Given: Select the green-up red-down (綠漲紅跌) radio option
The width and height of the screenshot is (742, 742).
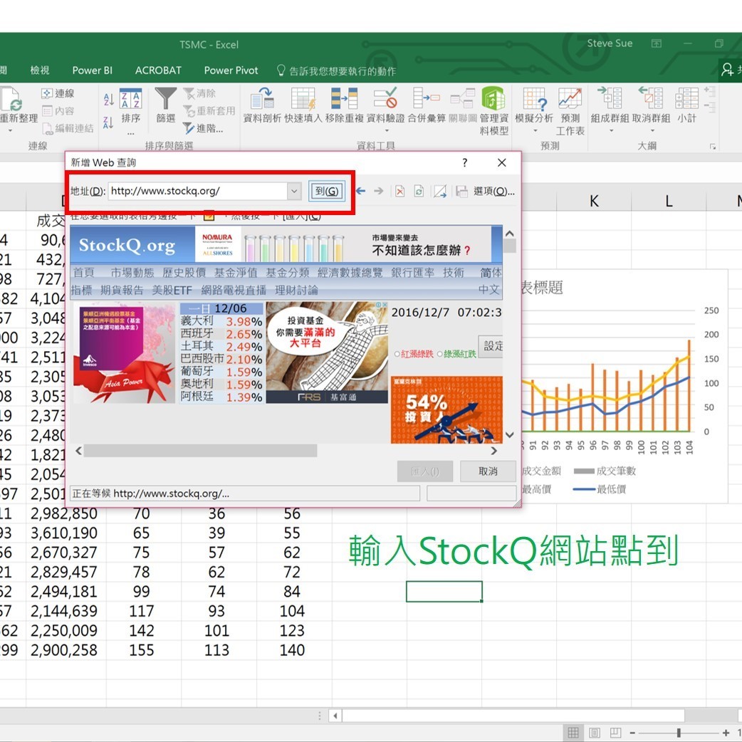Looking at the screenshot, I should [x=439, y=354].
